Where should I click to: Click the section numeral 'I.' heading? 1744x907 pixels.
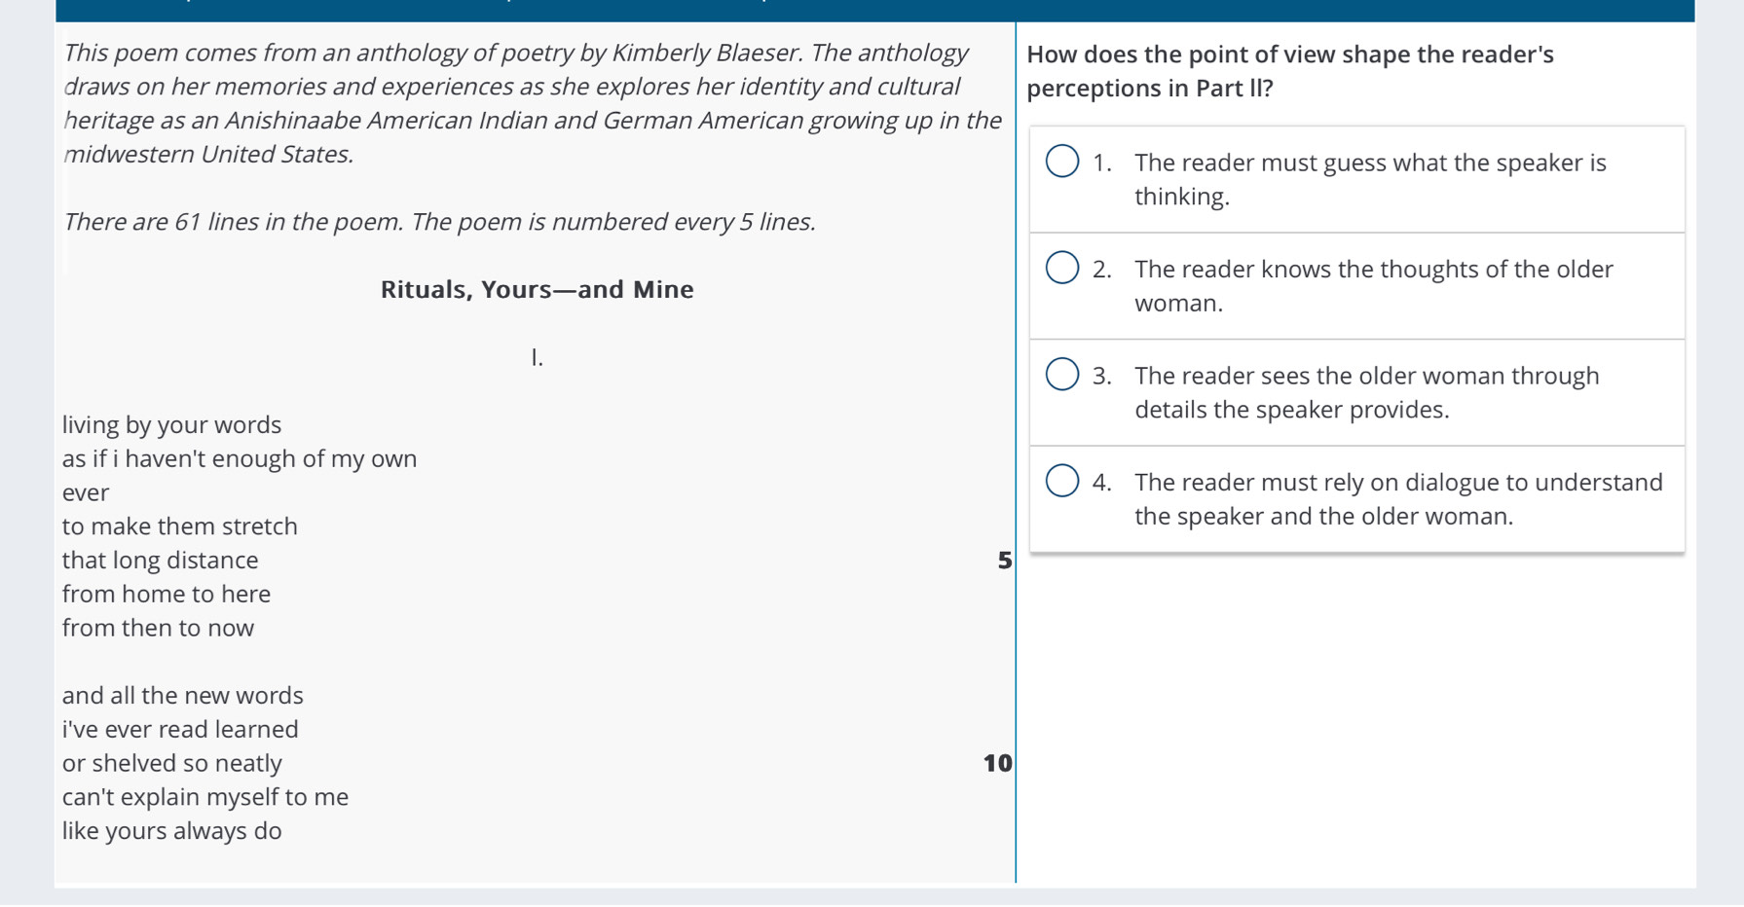pyautogui.click(x=537, y=357)
